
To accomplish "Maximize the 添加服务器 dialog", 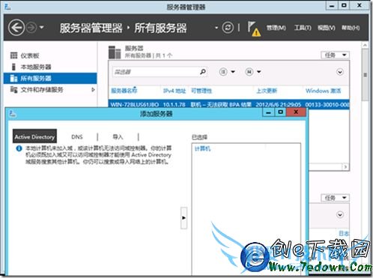I will (x=281, y=112).
